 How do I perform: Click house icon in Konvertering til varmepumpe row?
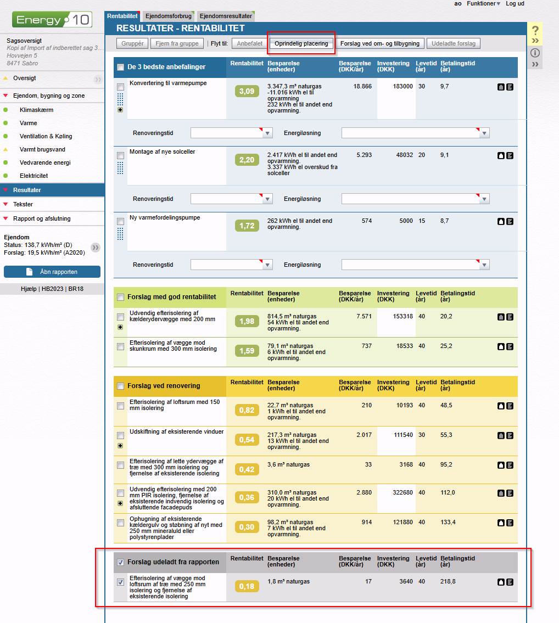coord(501,87)
